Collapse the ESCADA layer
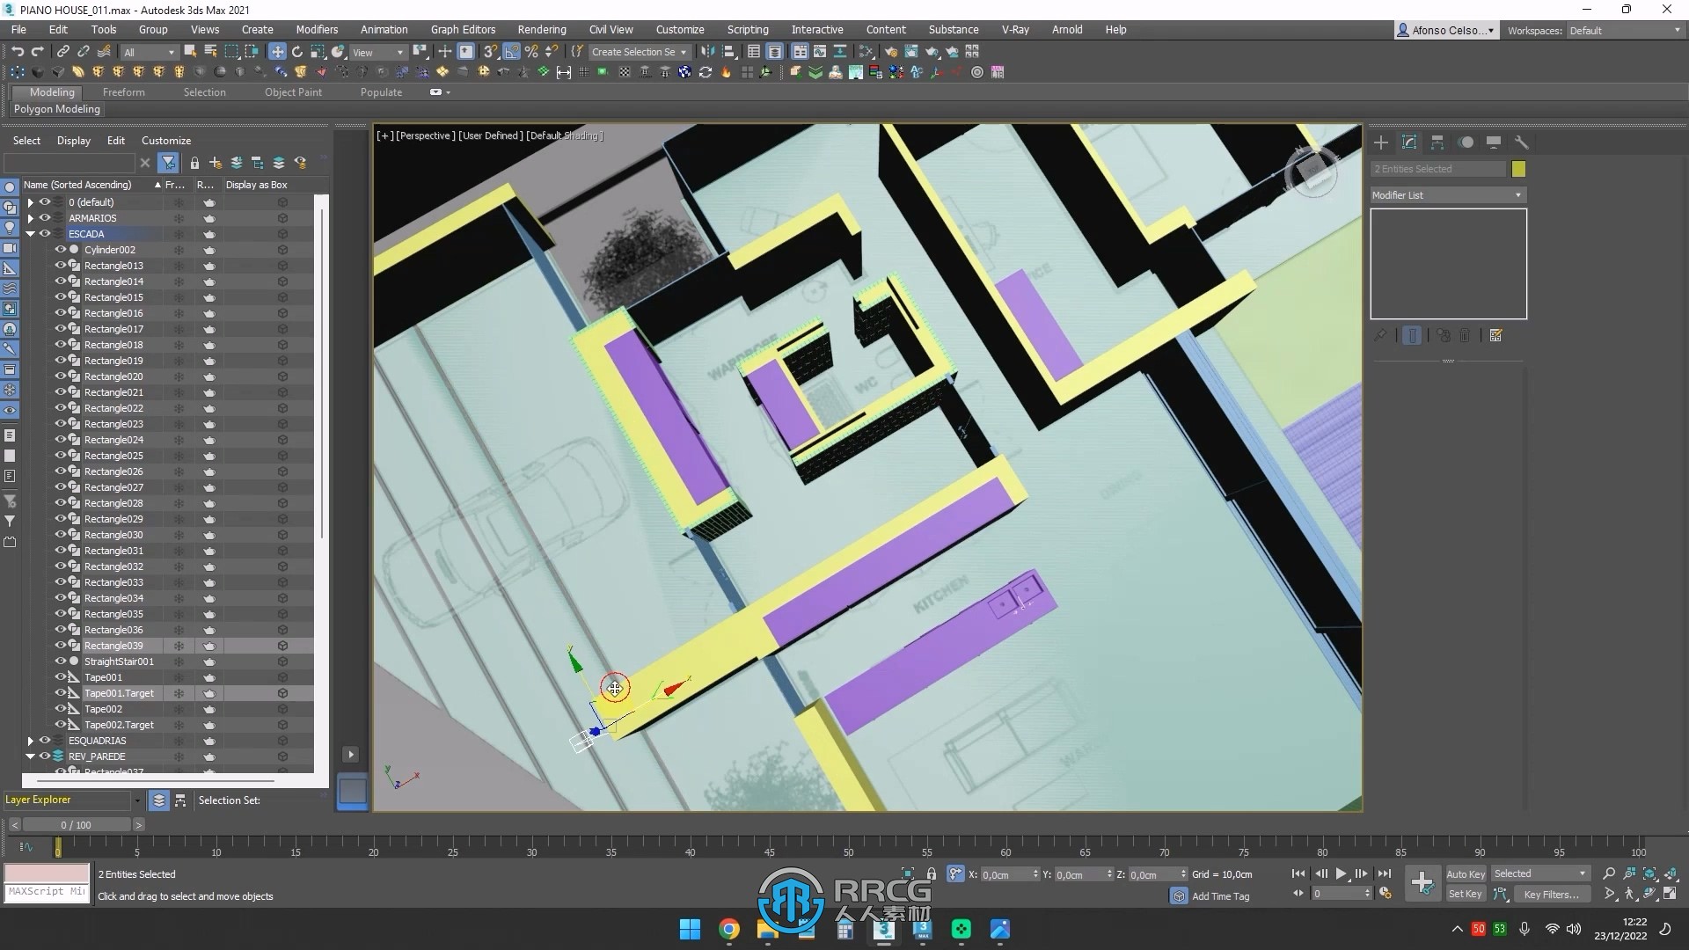The height and width of the screenshot is (950, 1689). click(31, 234)
